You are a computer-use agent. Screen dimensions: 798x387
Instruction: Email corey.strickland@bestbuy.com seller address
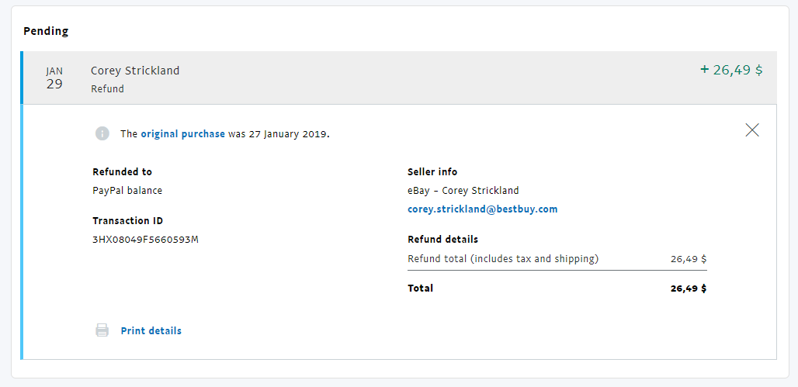click(482, 209)
